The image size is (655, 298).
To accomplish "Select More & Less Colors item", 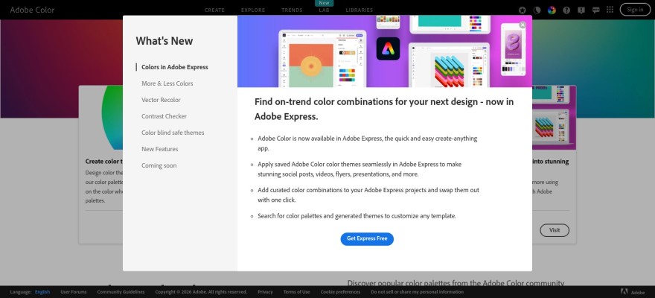I will 167,83.
